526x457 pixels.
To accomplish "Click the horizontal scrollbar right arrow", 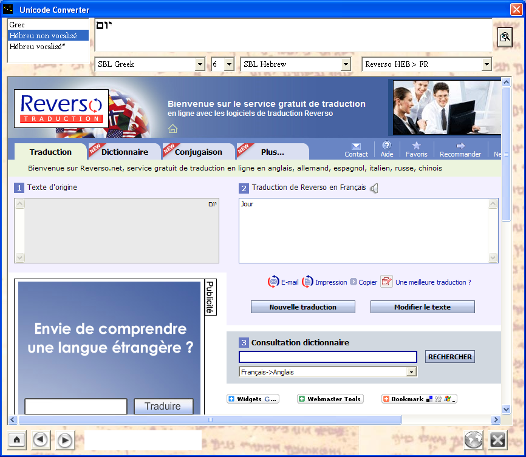I will tap(496, 419).
